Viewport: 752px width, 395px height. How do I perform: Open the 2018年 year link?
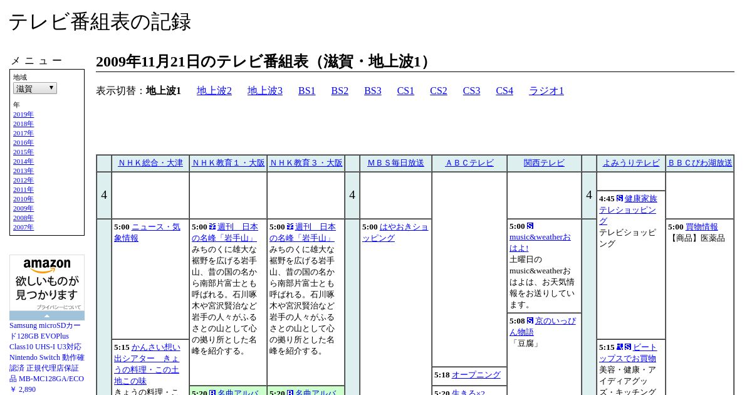tap(23, 124)
